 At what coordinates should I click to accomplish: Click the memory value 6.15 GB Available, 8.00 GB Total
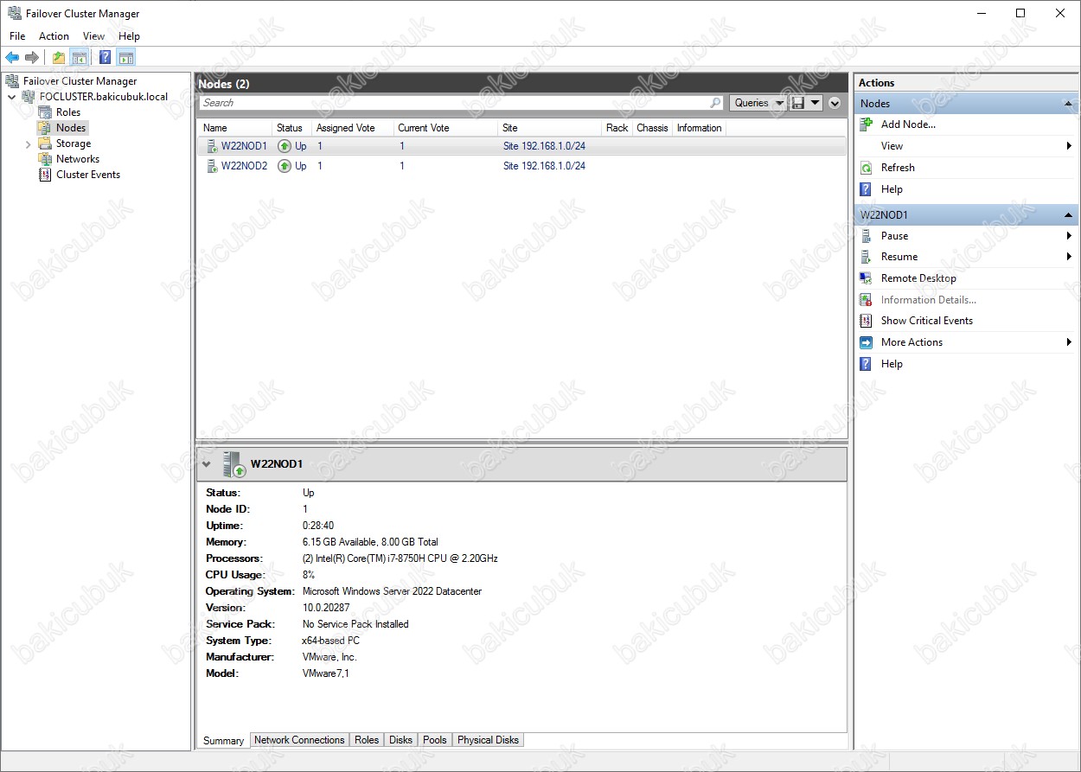click(370, 542)
